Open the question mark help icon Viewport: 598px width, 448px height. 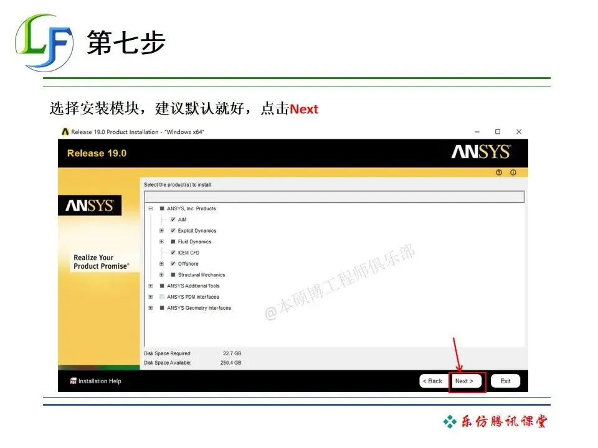(499, 172)
